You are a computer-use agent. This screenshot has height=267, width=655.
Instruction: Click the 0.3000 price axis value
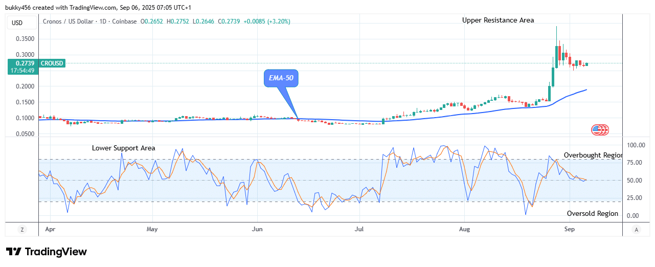(x=25, y=55)
